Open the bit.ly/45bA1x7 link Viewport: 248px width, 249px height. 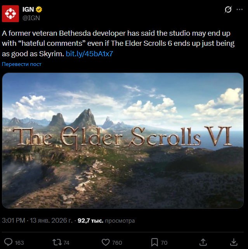point(89,54)
